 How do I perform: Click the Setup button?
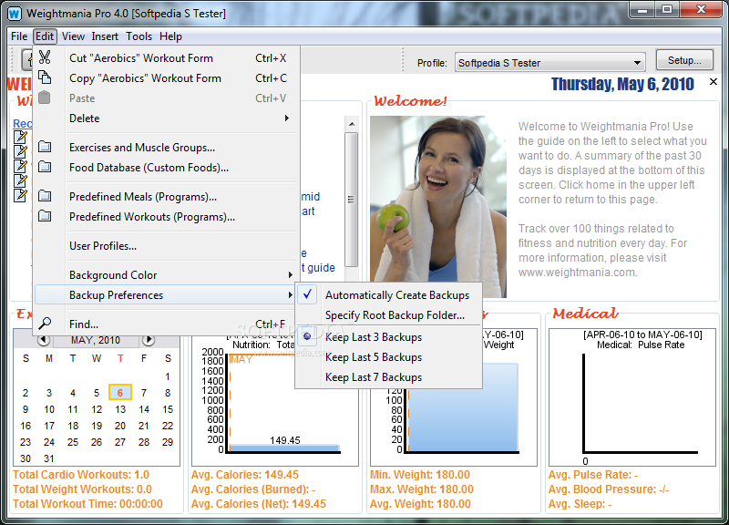click(x=684, y=60)
